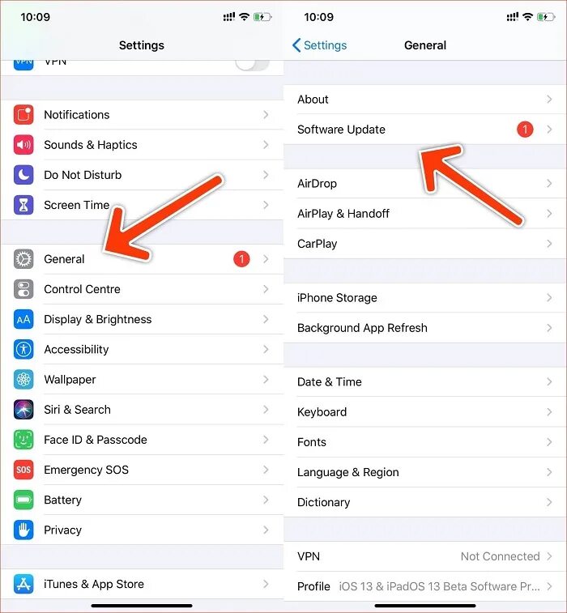Expand the About row chevron
Viewport: 567px width, 613px height.
pyautogui.click(x=549, y=100)
